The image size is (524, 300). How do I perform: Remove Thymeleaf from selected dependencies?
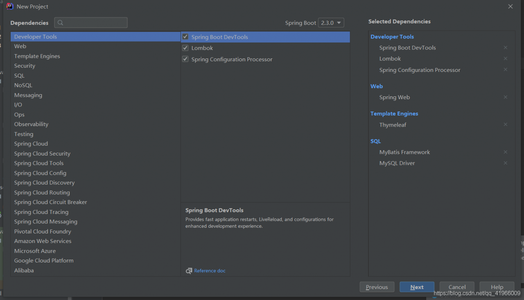coord(506,124)
